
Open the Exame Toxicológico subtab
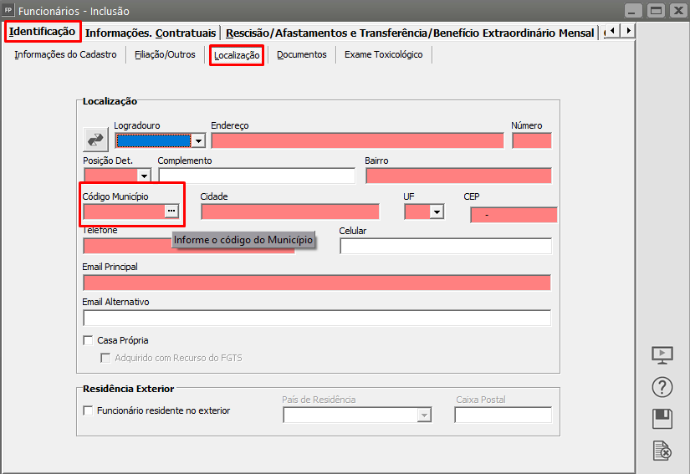384,54
